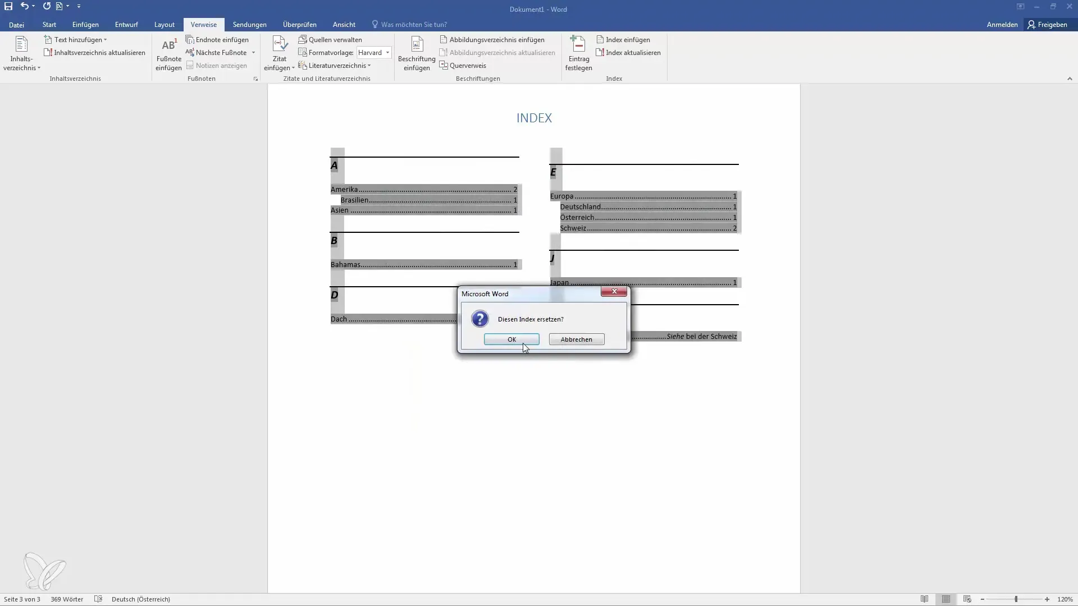Click the zoom slider handle
This screenshot has width=1078, height=606.
click(x=1016, y=599)
